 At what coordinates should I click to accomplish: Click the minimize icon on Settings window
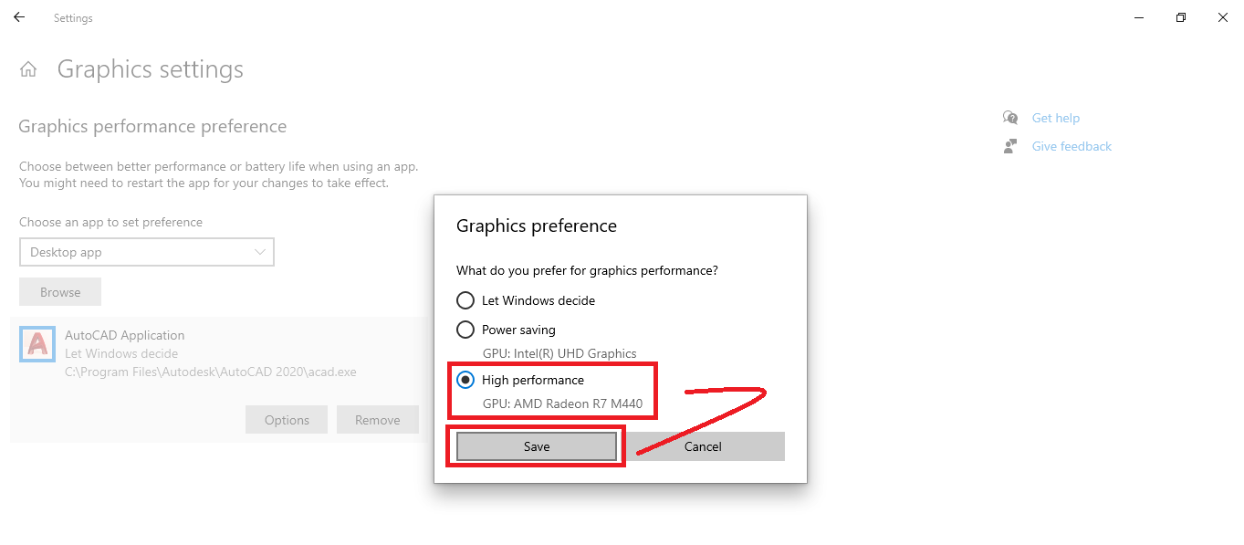(x=1137, y=17)
